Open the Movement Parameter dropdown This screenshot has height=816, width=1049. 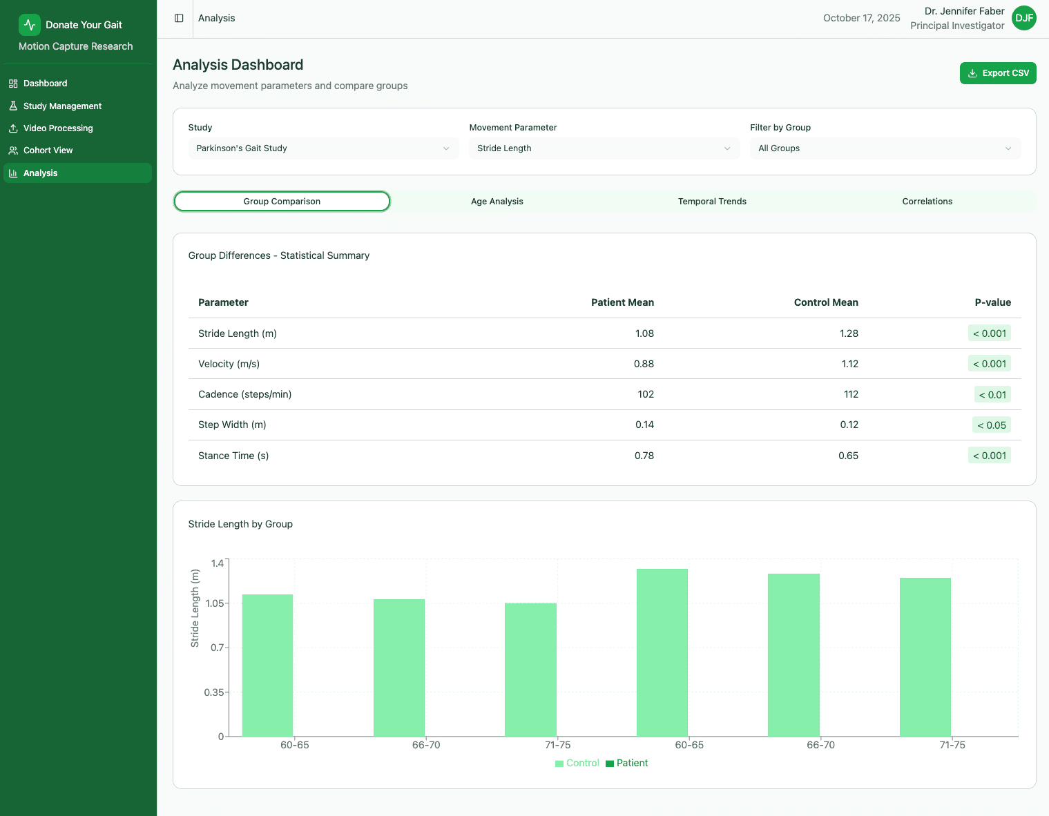604,148
